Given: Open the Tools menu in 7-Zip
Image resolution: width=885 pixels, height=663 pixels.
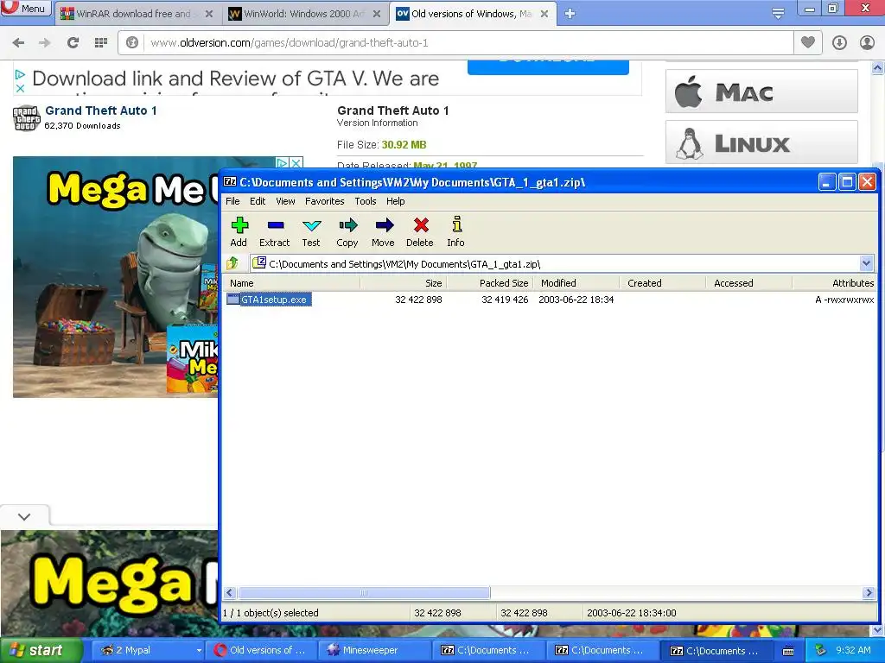Looking at the screenshot, I should (366, 201).
